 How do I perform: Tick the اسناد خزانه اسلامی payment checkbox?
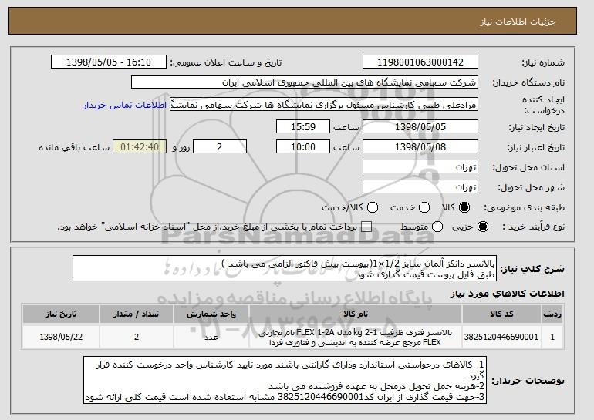pyautogui.click(x=366, y=227)
